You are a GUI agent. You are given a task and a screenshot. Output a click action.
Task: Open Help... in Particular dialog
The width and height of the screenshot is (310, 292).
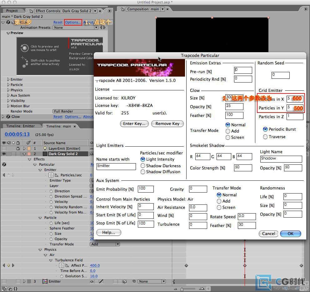pyautogui.click(x=108, y=233)
